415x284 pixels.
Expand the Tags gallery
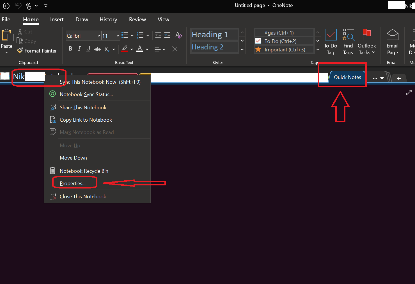318,49
